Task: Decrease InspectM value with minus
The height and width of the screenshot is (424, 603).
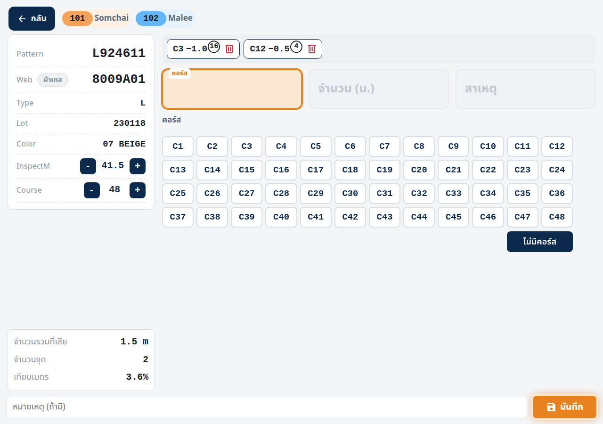Action: click(88, 166)
